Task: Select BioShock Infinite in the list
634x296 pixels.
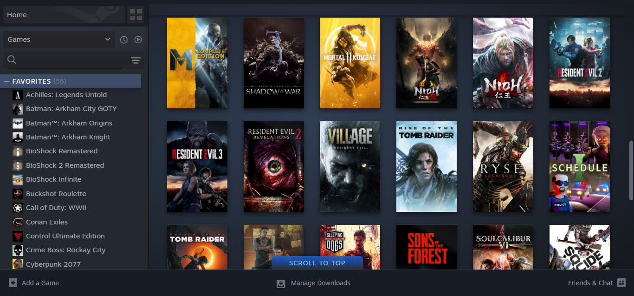Action: [53, 179]
